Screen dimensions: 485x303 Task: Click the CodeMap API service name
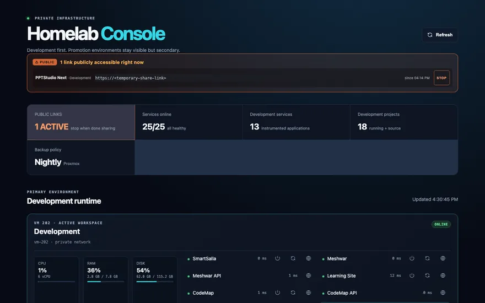tap(342, 293)
